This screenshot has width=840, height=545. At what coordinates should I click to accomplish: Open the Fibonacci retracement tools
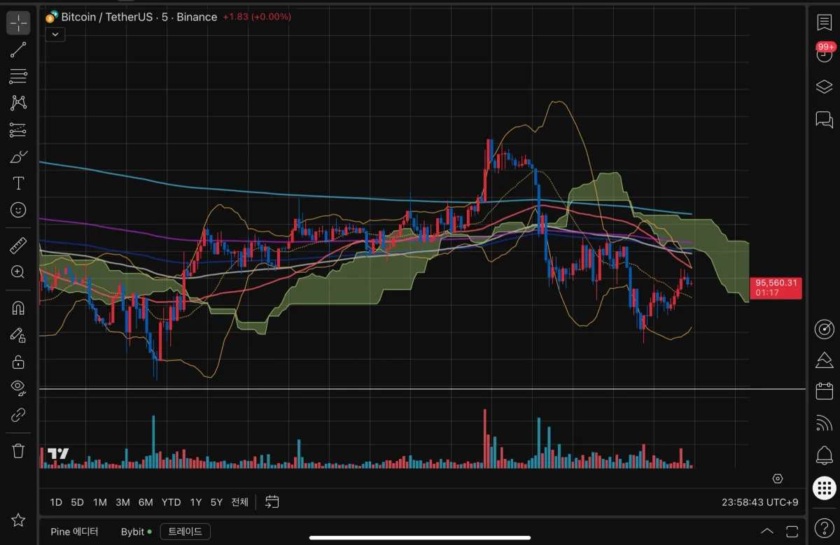18,76
